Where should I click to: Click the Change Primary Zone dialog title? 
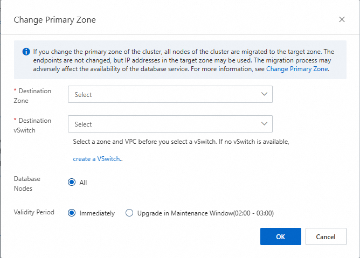pyautogui.click(x=54, y=20)
